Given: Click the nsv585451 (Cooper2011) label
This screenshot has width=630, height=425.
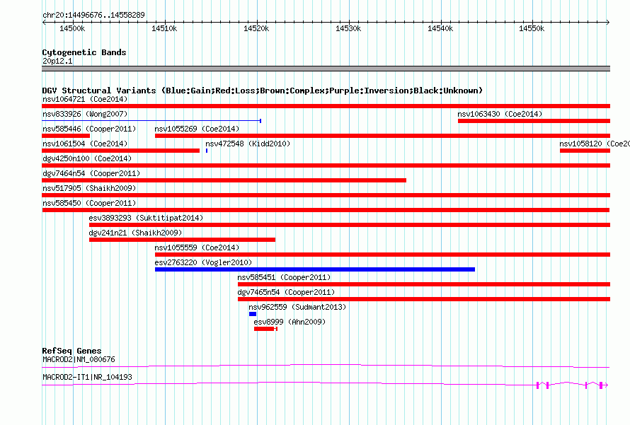Looking at the screenshot, I should click(x=284, y=277).
